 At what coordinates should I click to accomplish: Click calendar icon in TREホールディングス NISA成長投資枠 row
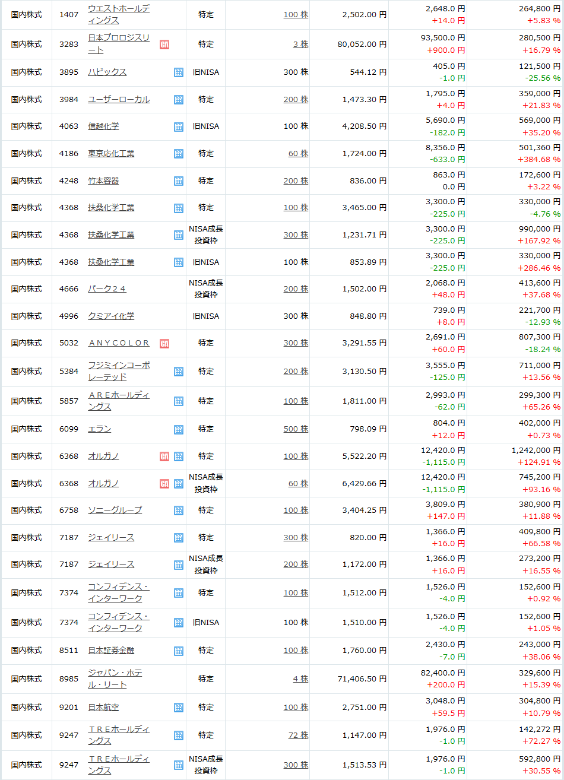pyautogui.click(x=179, y=765)
